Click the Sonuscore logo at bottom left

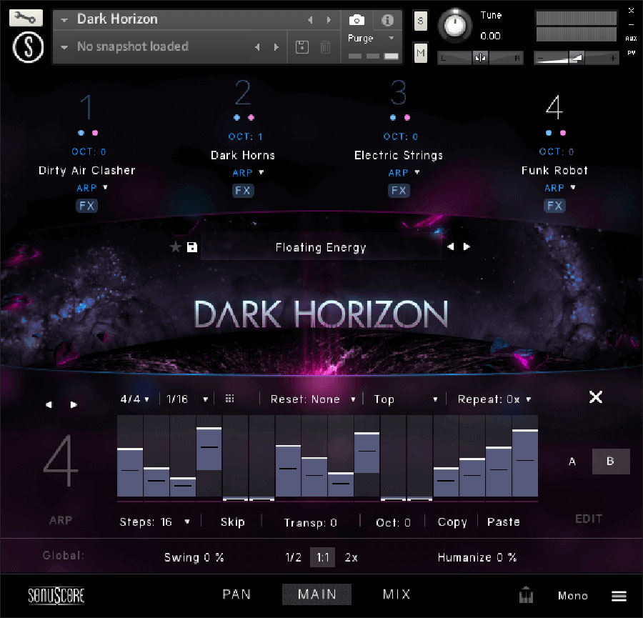click(x=56, y=595)
